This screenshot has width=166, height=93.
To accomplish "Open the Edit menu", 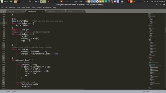I will [x=6, y=7].
